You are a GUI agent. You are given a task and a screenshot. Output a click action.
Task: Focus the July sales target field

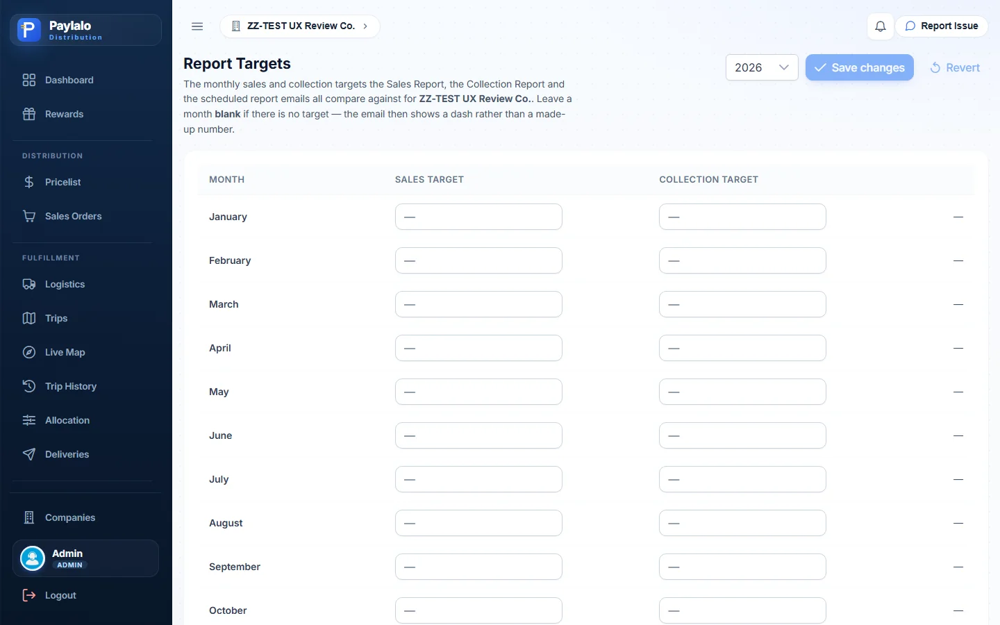coord(478,479)
